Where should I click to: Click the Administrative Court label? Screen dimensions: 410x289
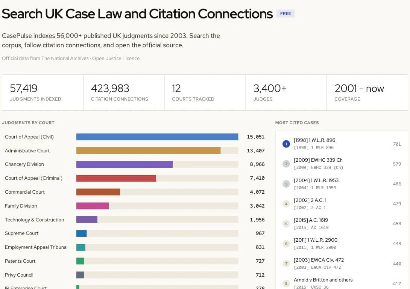(27, 151)
